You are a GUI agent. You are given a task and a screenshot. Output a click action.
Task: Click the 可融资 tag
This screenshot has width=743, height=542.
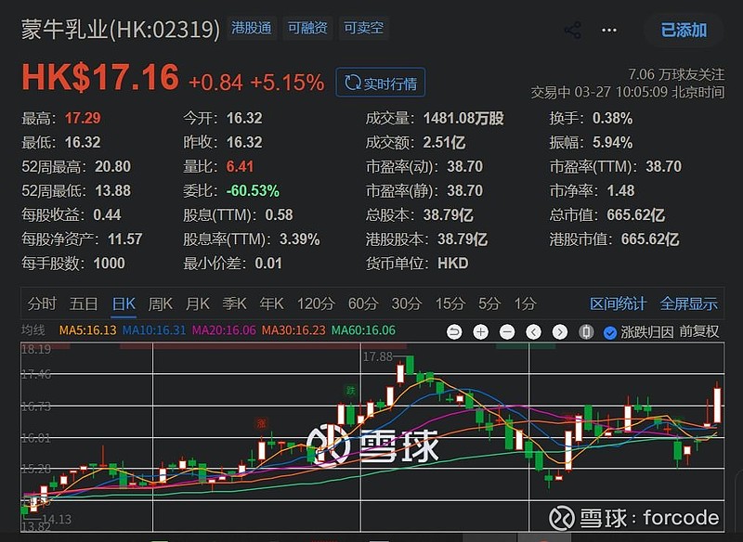308,28
